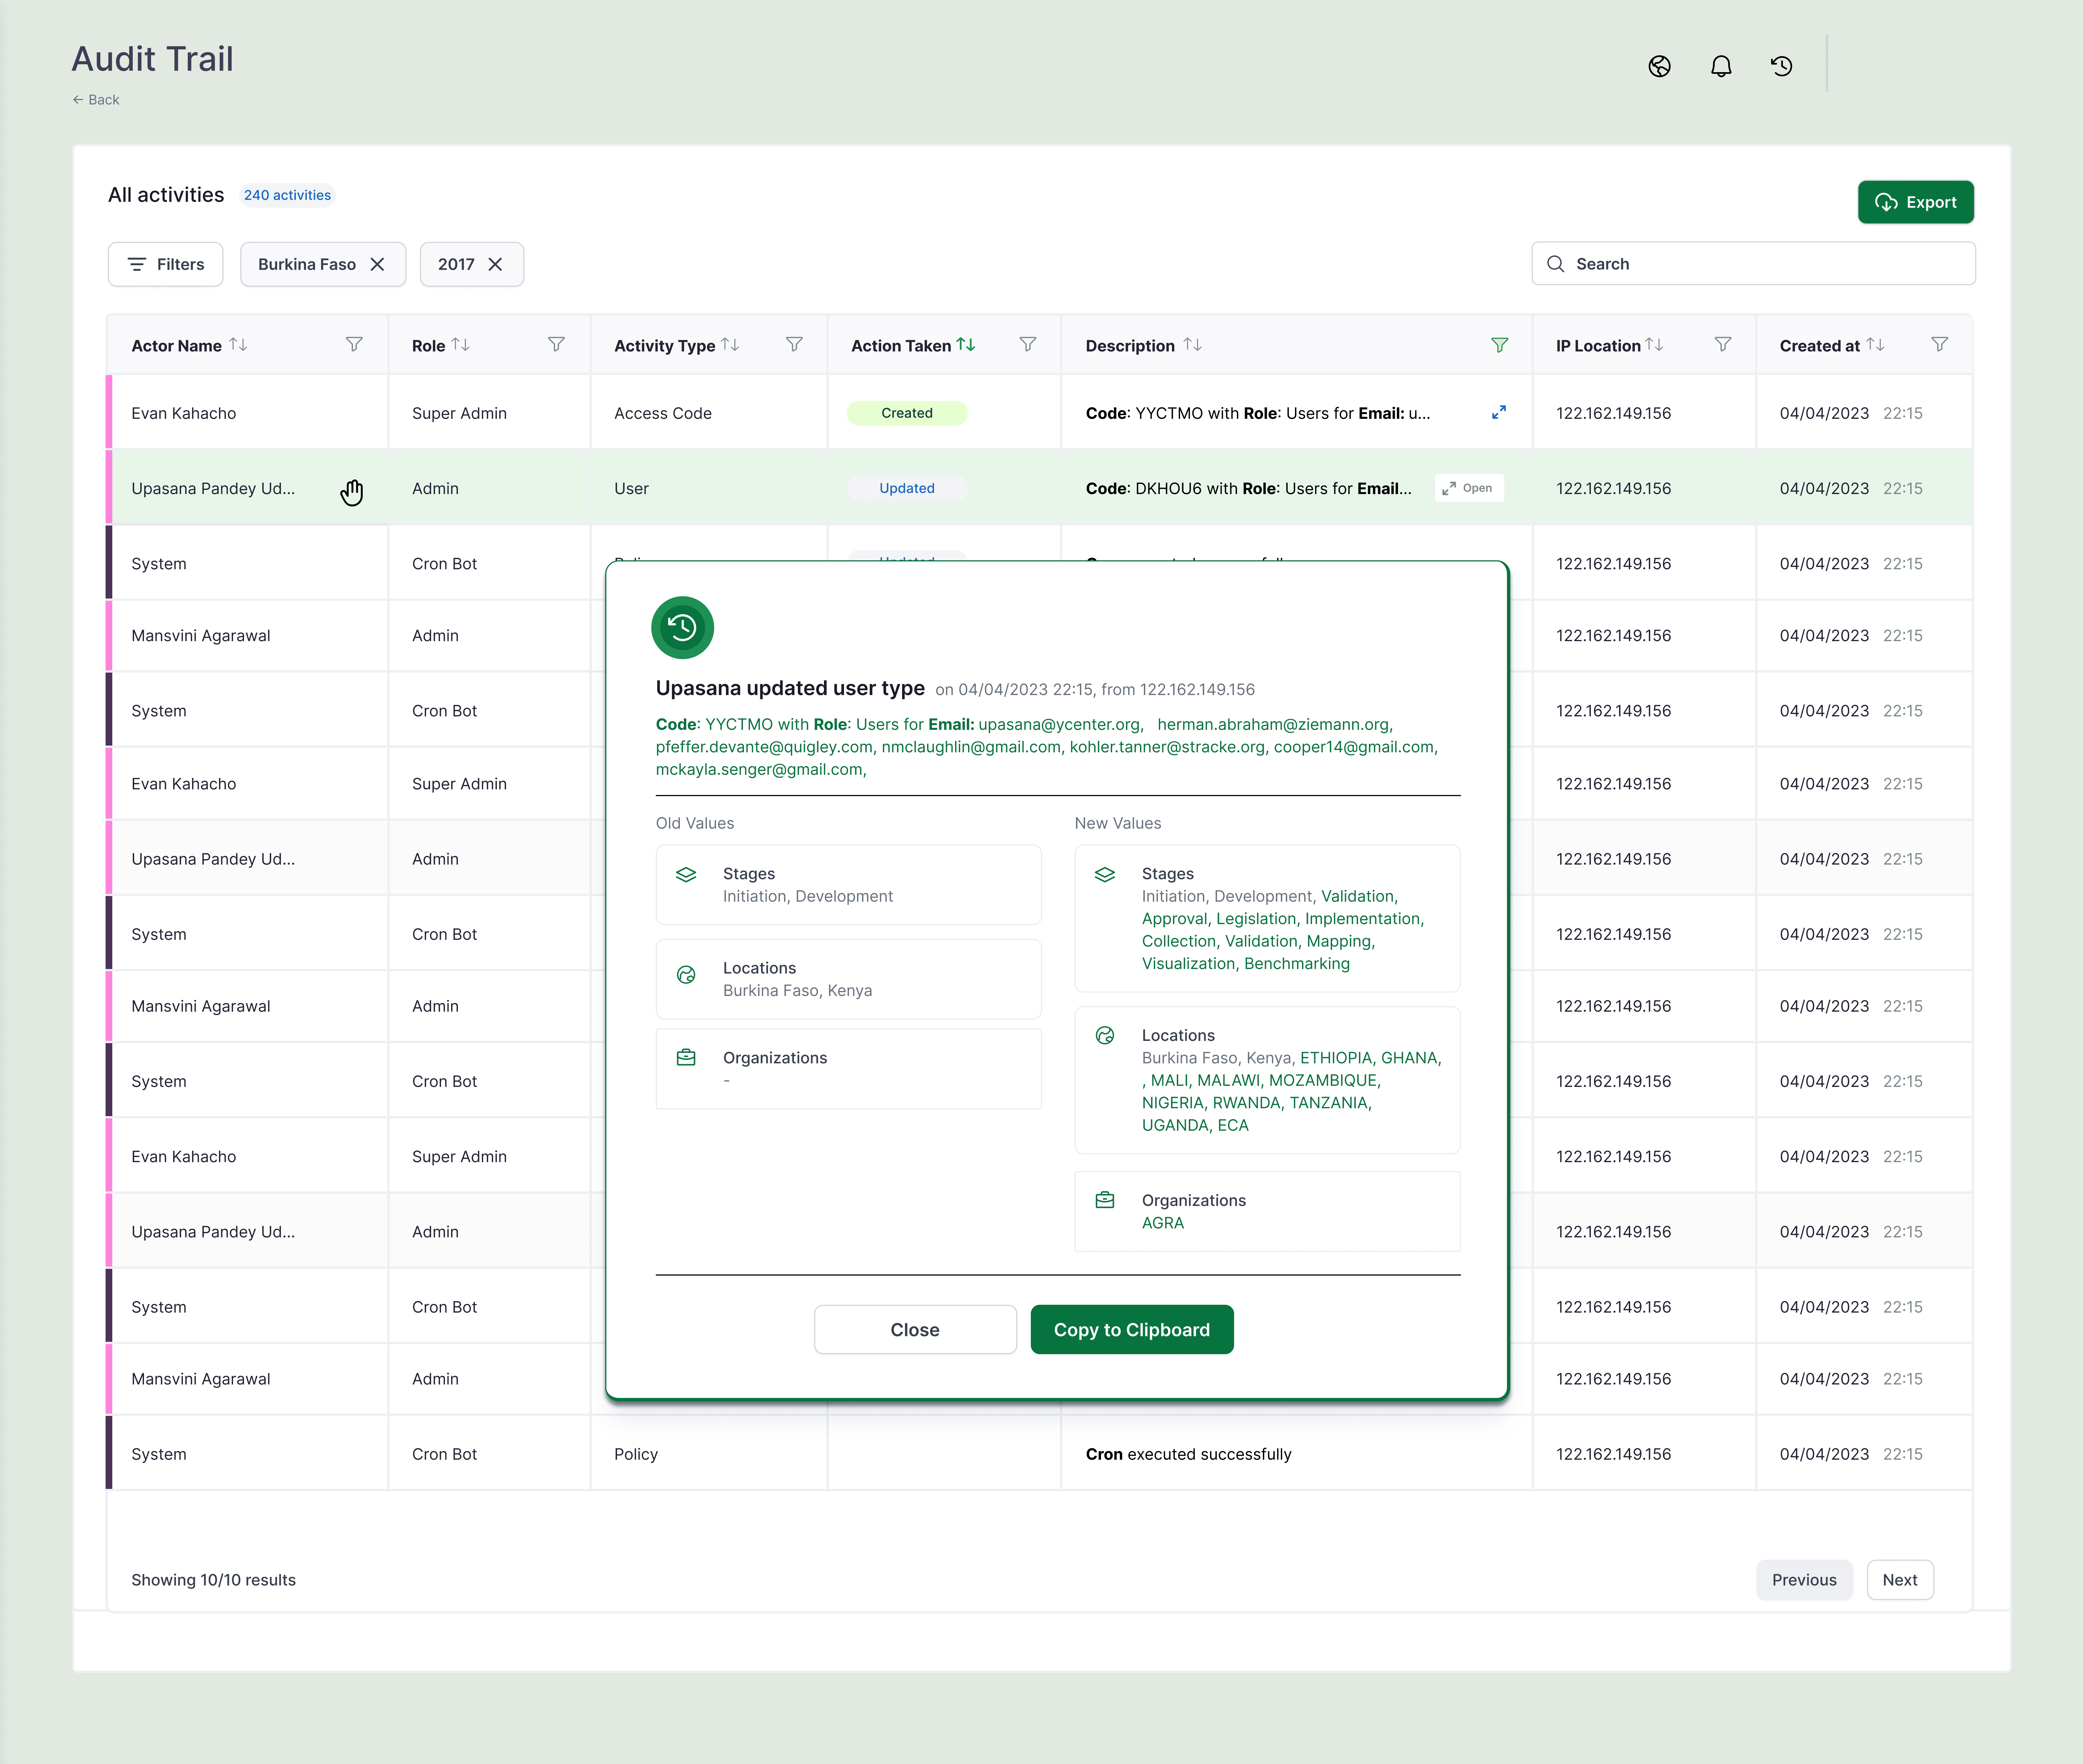2083x1764 pixels.
Task: Click the Actor Name column filter funnel
Action: point(354,344)
